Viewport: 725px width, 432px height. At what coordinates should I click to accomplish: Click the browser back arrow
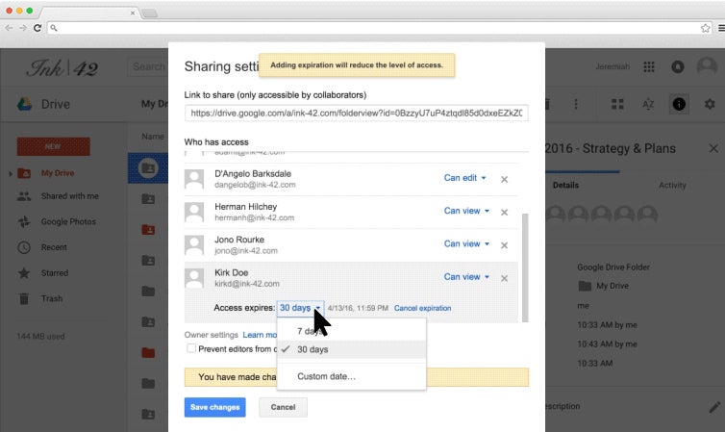click(x=9, y=28)
